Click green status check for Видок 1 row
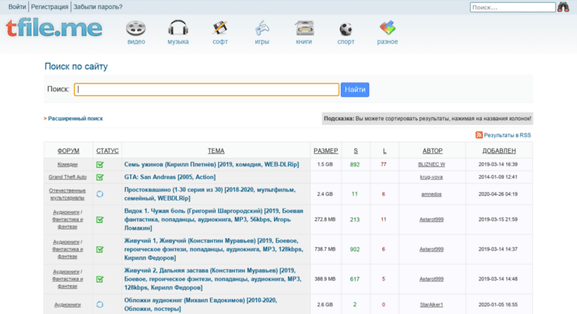The image size is (577, 314). 100,220
